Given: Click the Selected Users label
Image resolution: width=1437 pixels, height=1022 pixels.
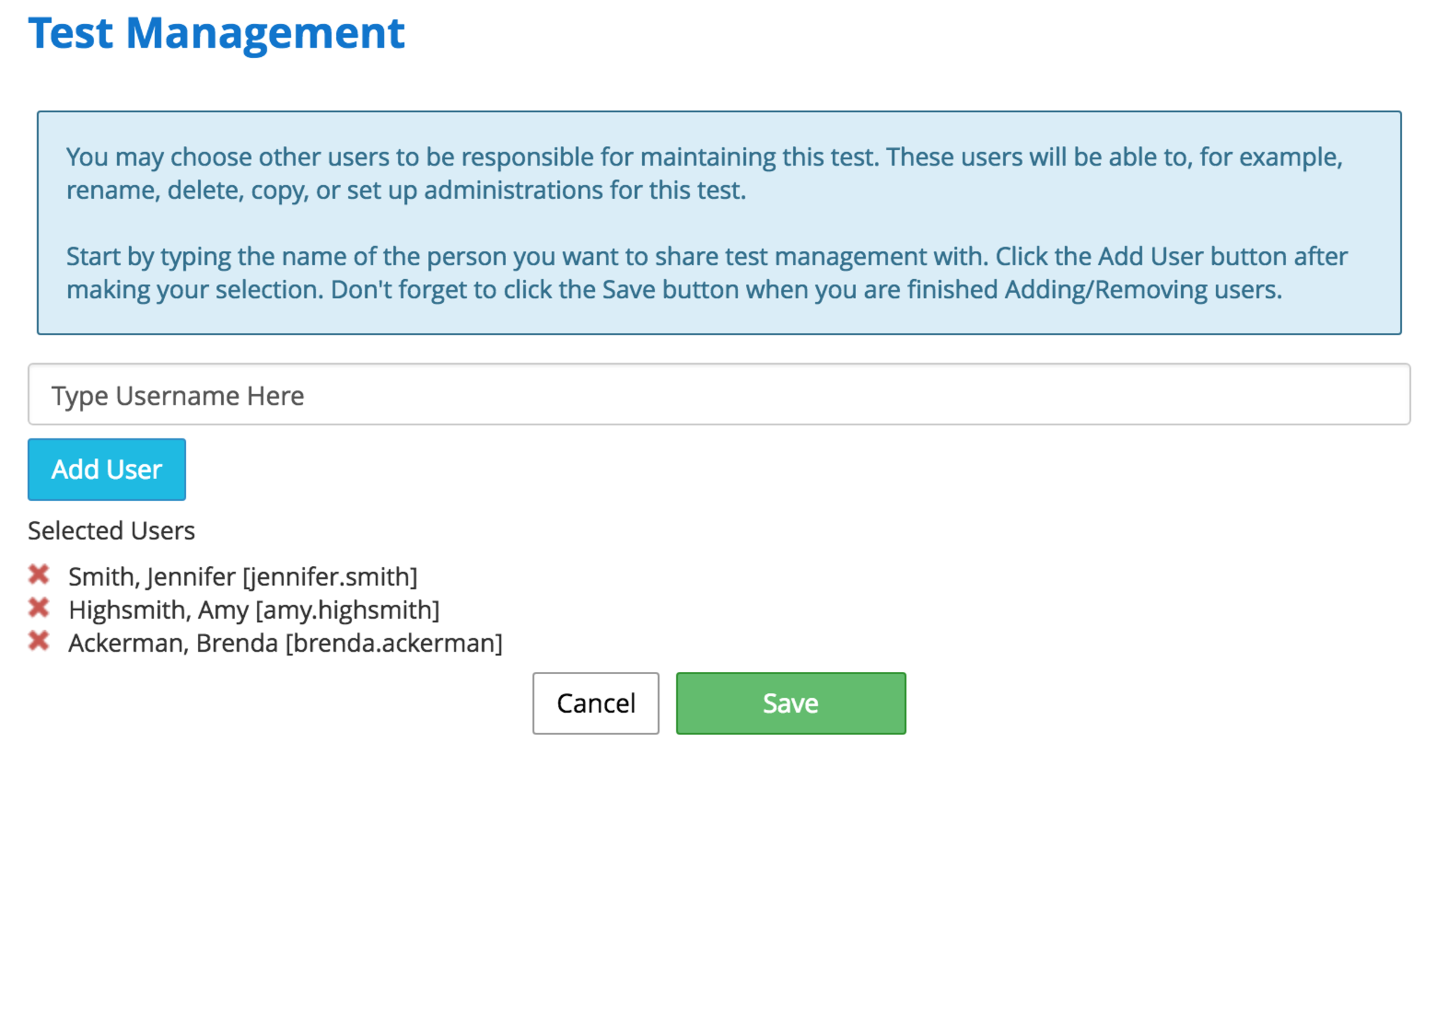Looking at the screenshot, I should (x=111, y=530).
